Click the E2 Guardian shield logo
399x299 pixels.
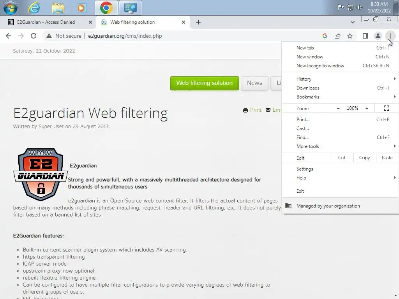pos(41,174)
